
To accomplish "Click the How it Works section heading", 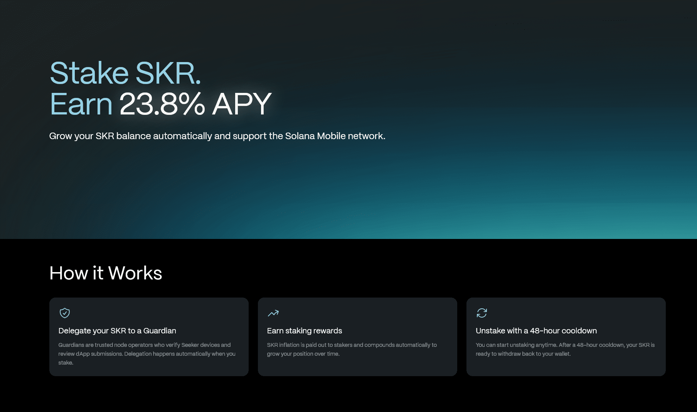I will pyautogui.click(x=106, y=273).
